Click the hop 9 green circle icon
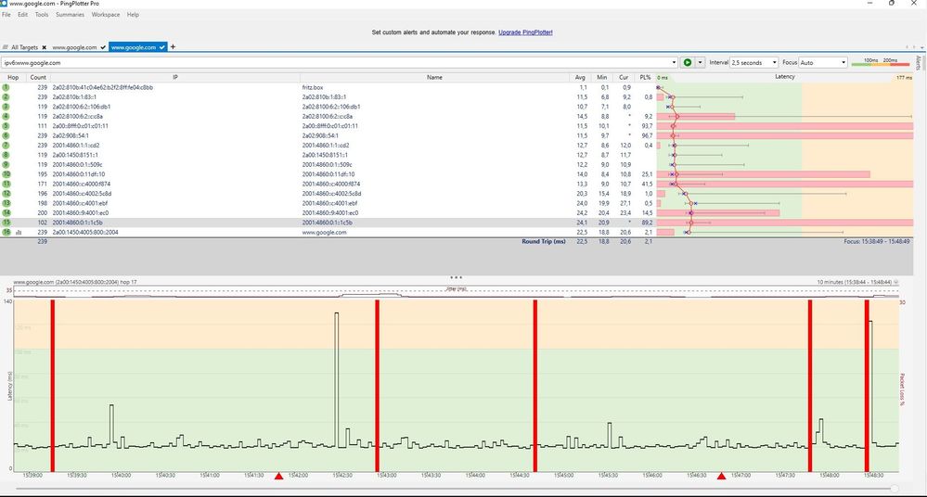Viewport: 927px width, 497px height. pyautogui.click(x=6, y=164)
